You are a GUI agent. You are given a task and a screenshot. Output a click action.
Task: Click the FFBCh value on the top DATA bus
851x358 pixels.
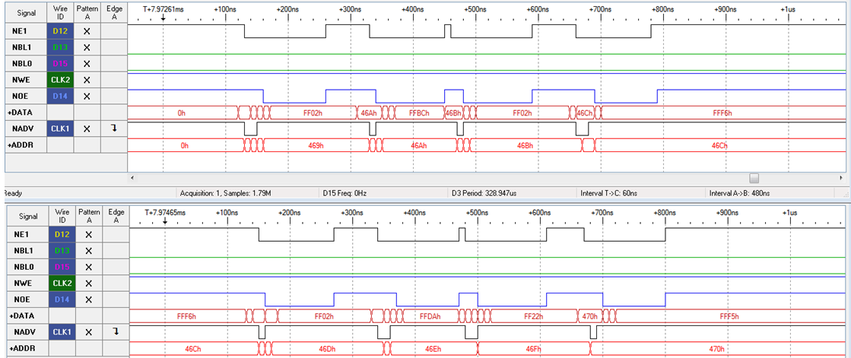coord(418,112)
